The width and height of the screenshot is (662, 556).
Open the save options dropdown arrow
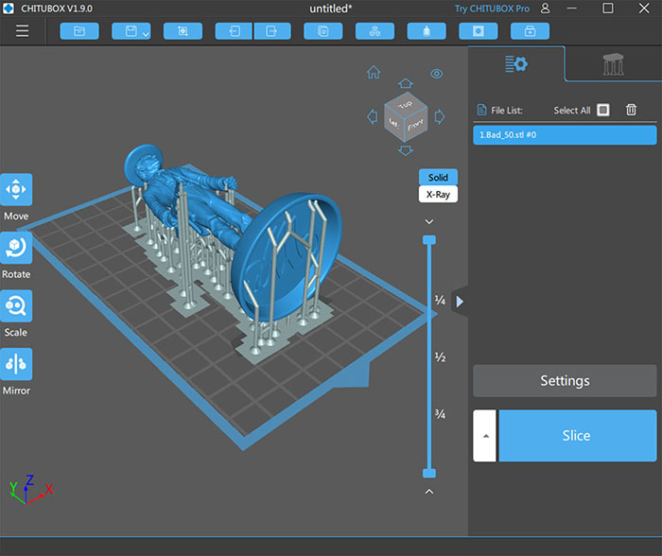click(146, 34)
